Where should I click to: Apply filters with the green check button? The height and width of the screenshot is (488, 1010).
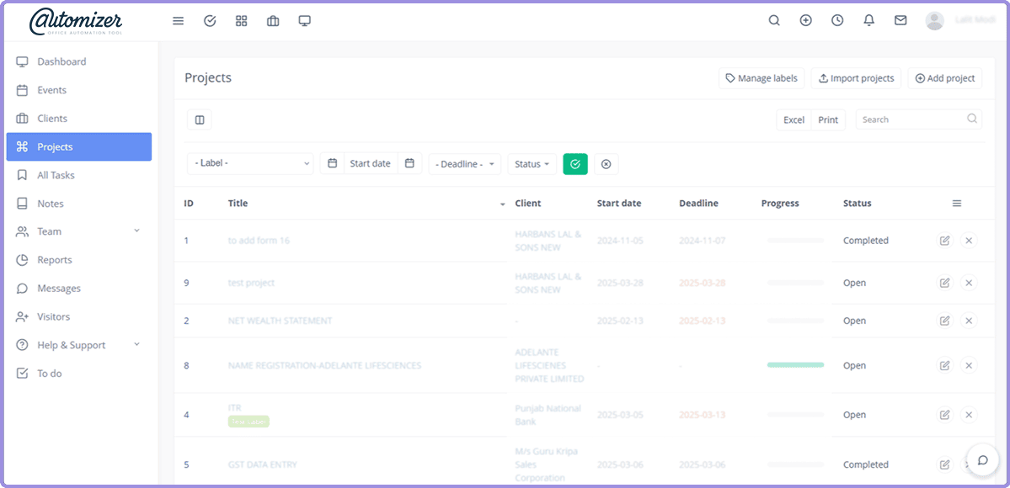[574, 164]
